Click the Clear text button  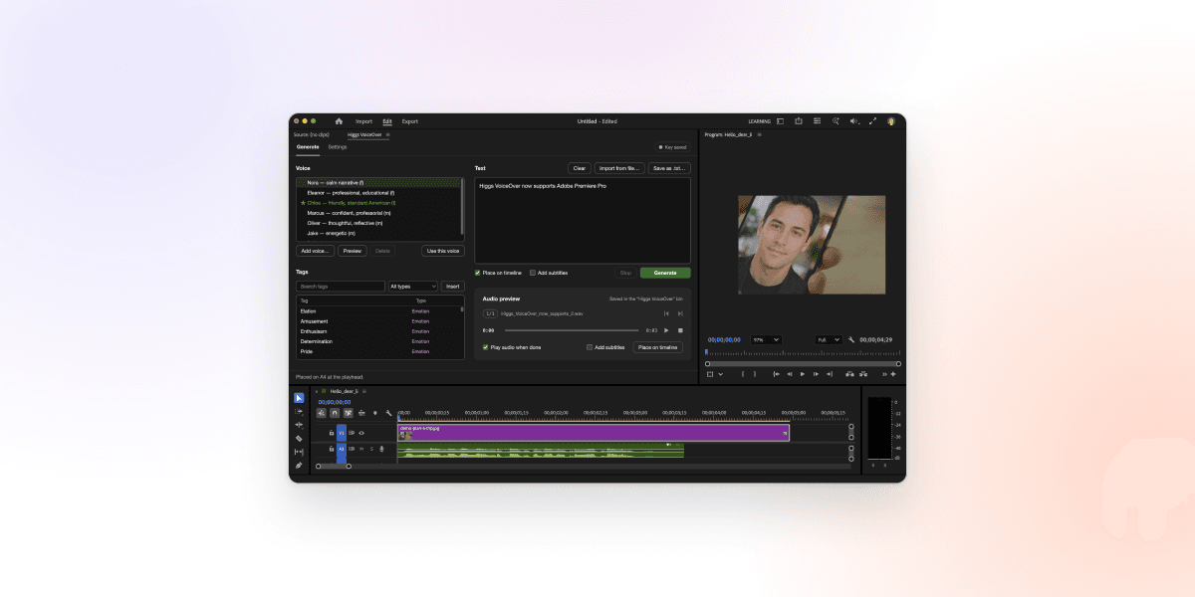[x=580, y=168]
